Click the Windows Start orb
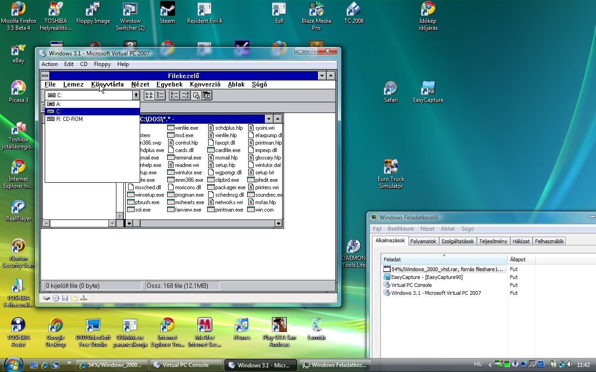596x372 pixels. click(13, 364)
